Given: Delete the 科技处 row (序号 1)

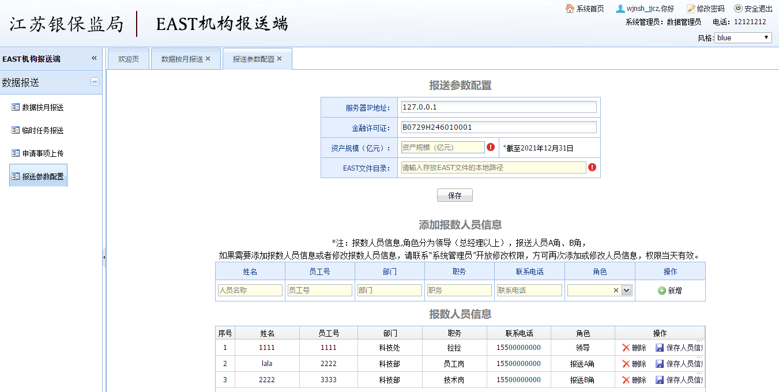Looking at the screenshot, I should (634, 348).
